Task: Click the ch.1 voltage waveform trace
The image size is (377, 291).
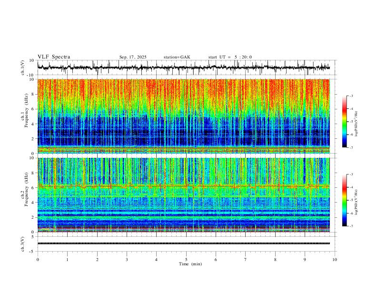Action: pyautogui.click(x=183, y=68)
